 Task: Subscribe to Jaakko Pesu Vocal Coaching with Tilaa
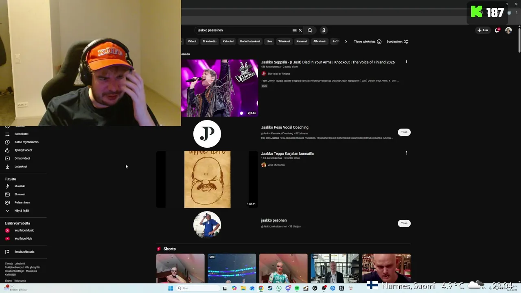pos(404,132)
